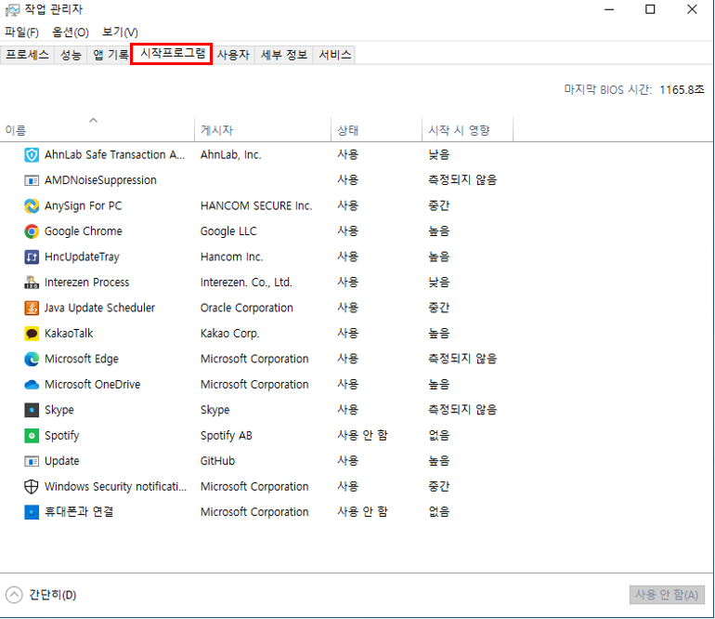Sort by the 이름 column header
The height and width of the screenshot is (619, 715).
(97, 130)
